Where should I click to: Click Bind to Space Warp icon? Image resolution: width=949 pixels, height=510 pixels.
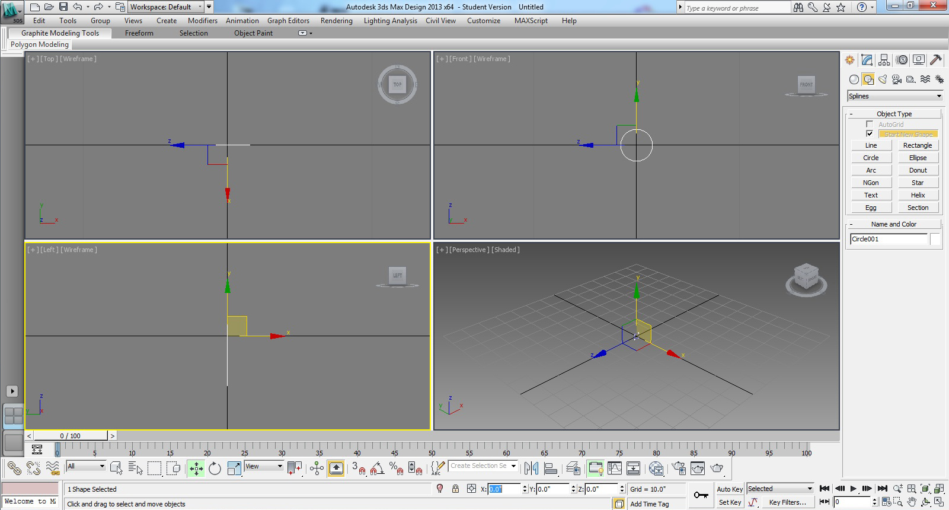coord(53,468)
